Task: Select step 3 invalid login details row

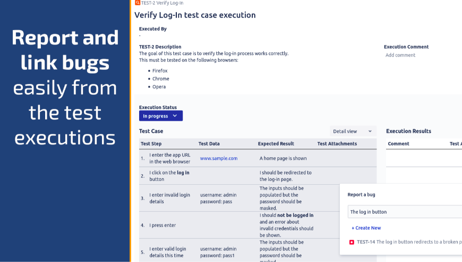Action: (239, 198)
